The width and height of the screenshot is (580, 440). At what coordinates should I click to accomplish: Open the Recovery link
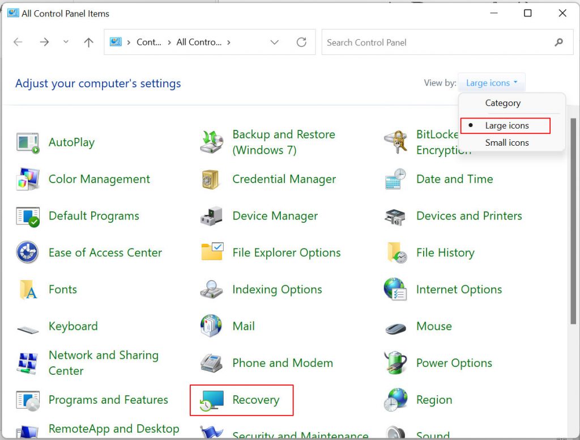[x=256, y=400]
